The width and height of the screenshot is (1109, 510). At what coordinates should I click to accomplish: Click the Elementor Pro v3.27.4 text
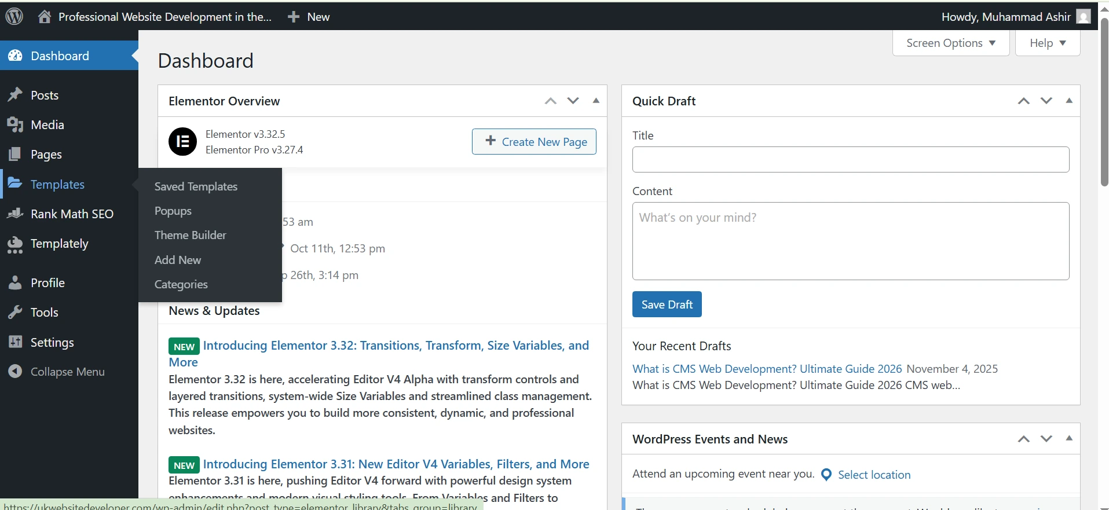coord(254,150)
